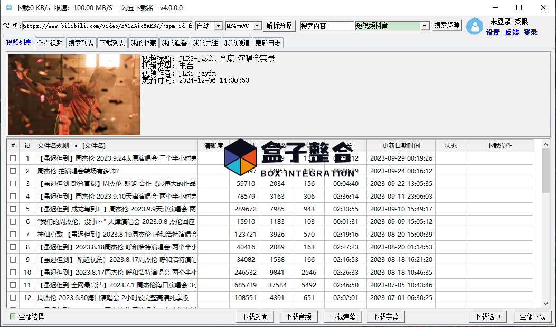View the 更新日志 tab
The width and height of the screenshot is (556, 327).
point(268,43)
